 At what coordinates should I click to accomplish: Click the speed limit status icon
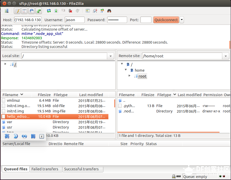[x=179, y=176]
